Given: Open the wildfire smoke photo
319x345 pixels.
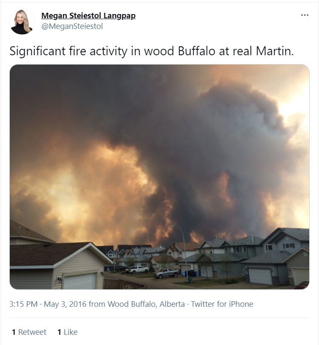Looking at the screenshot, I should tap(160, 177).
